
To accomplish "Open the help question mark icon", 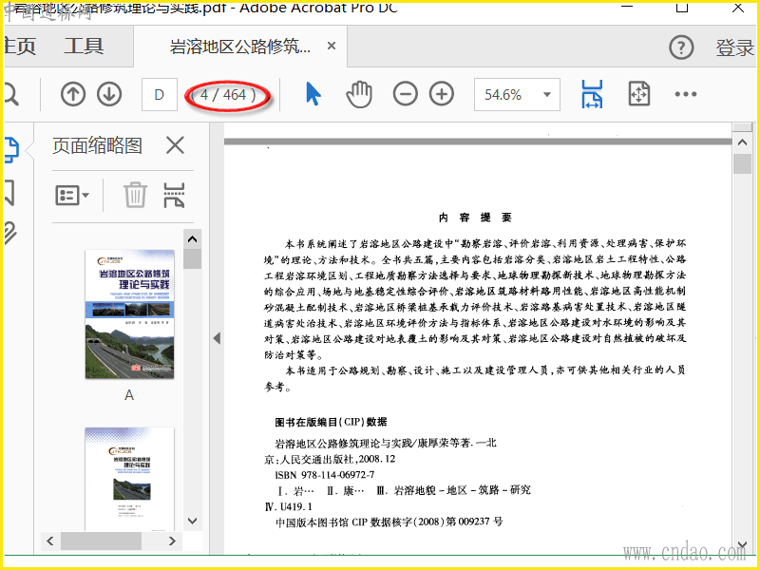I will pos(681,47).
